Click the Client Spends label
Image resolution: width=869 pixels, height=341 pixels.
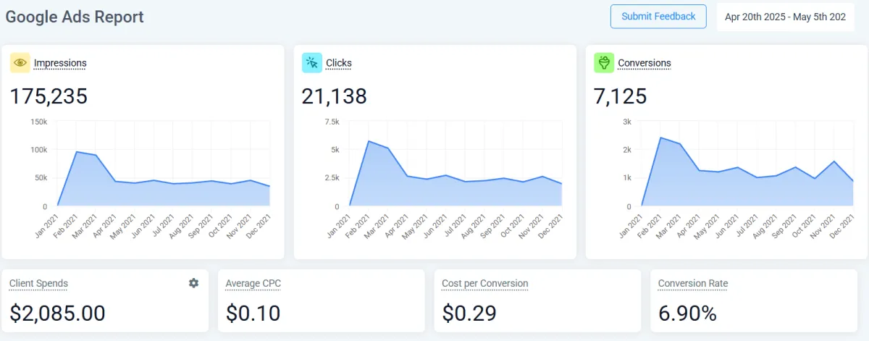(38, 283)
